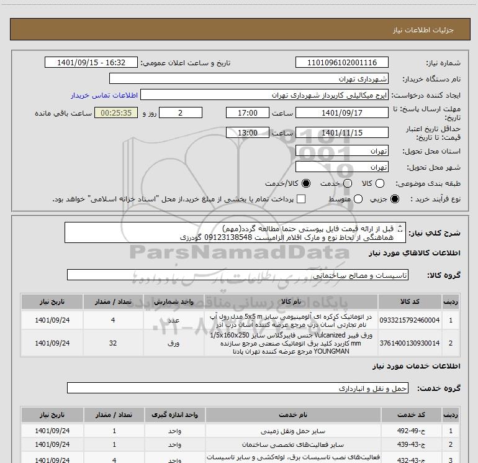Click service name سایر فعالیت‌های تخصصی ساختمان

[x=293, y=445]
